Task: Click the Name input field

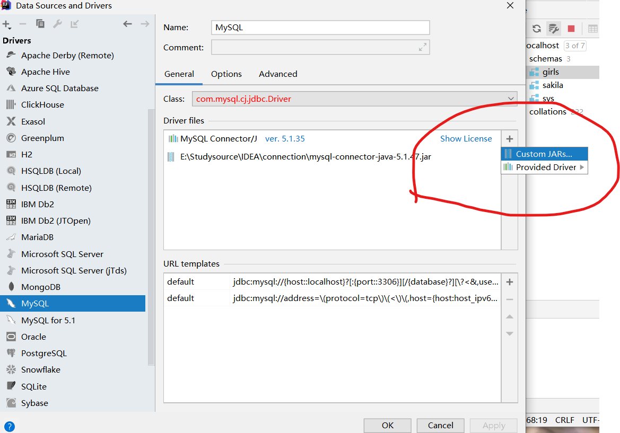Action: pyautogui.click(x=318, y=27)
